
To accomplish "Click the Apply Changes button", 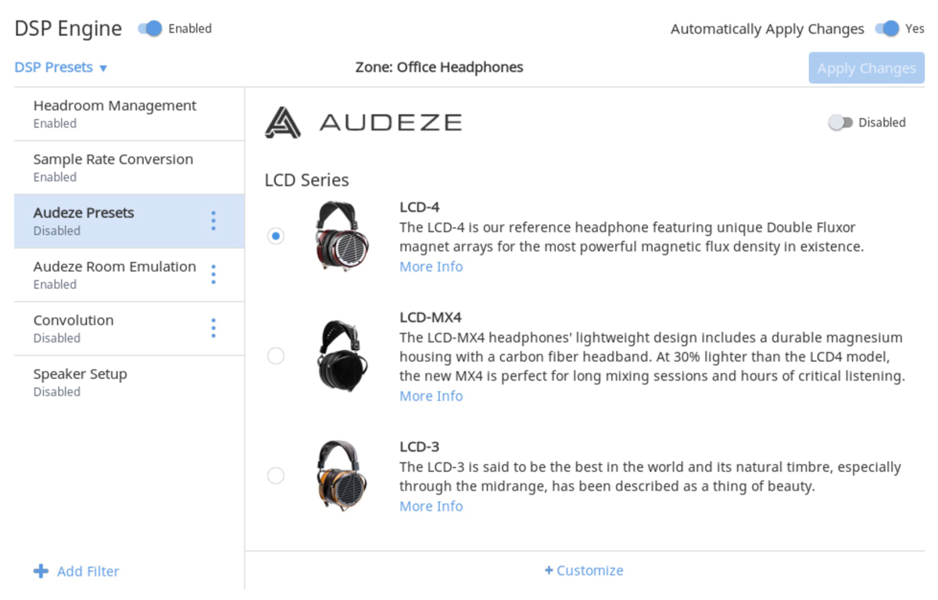I will pos(866,69).
